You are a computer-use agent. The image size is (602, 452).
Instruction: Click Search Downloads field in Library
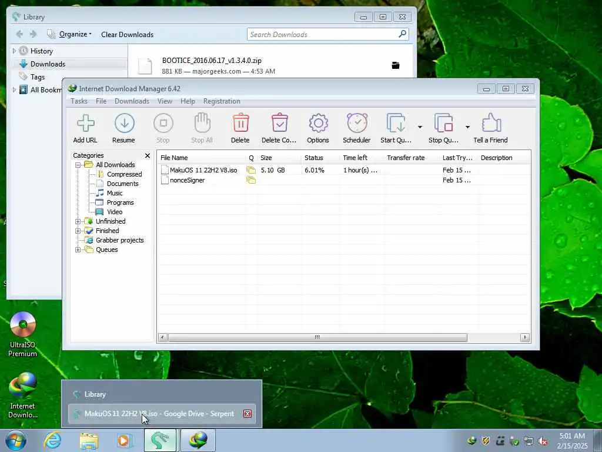(x=323, y=35)
